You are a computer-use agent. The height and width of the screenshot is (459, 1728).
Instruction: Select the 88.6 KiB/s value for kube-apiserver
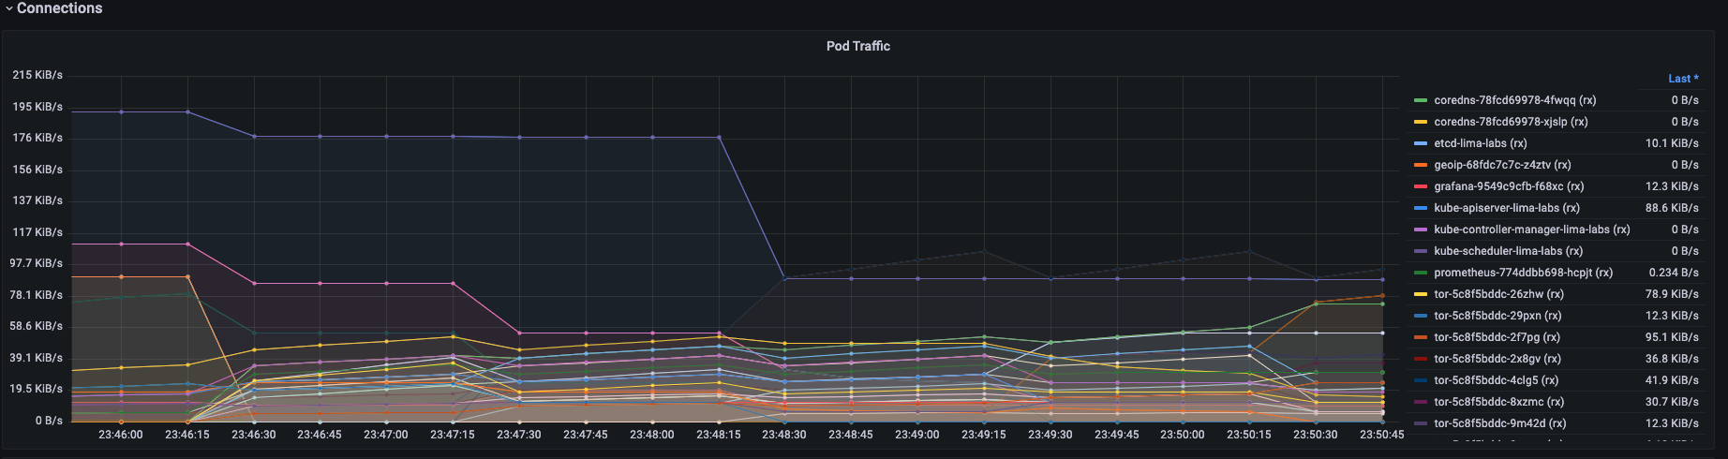1672,208
